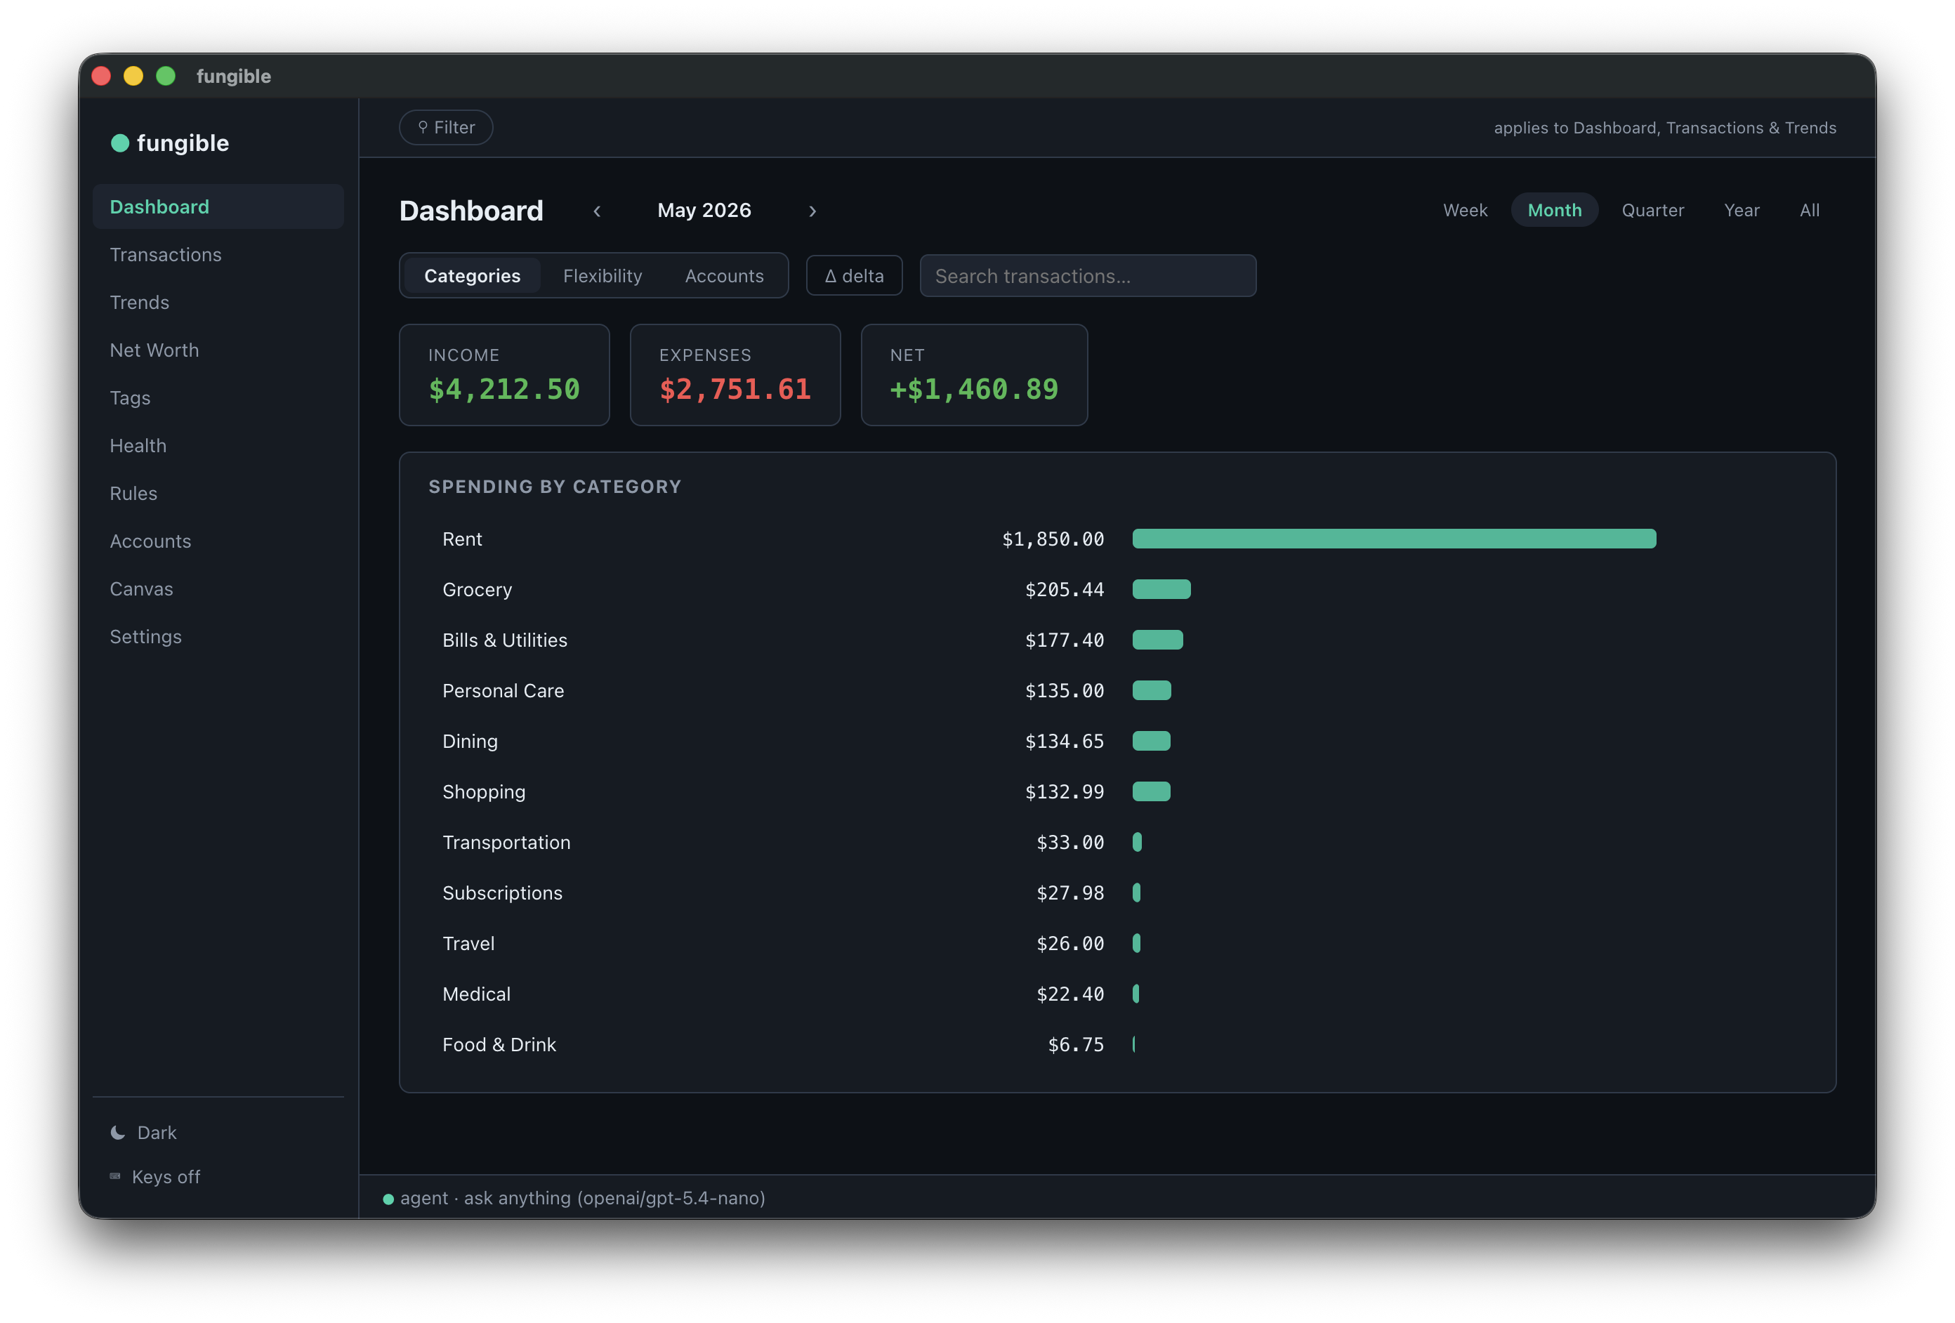This screenshot has height=1323, width=1955.
Task: Open Accounts page in the sidebar
Action: click(x=218, y=541)
